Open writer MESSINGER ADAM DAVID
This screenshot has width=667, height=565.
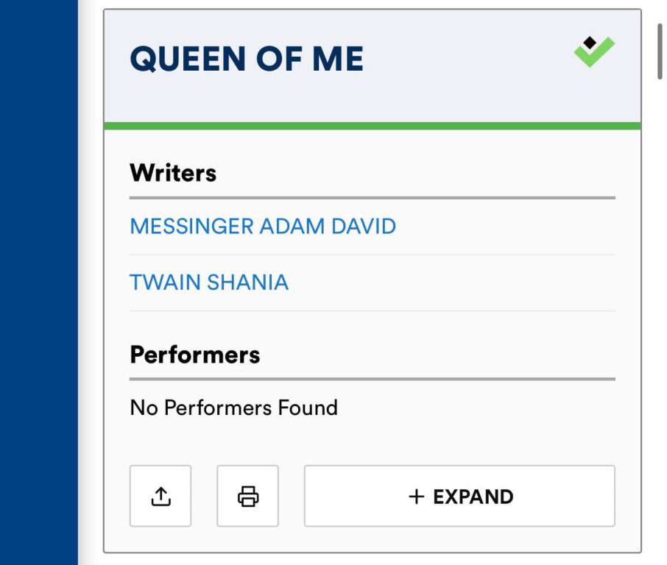263,226
